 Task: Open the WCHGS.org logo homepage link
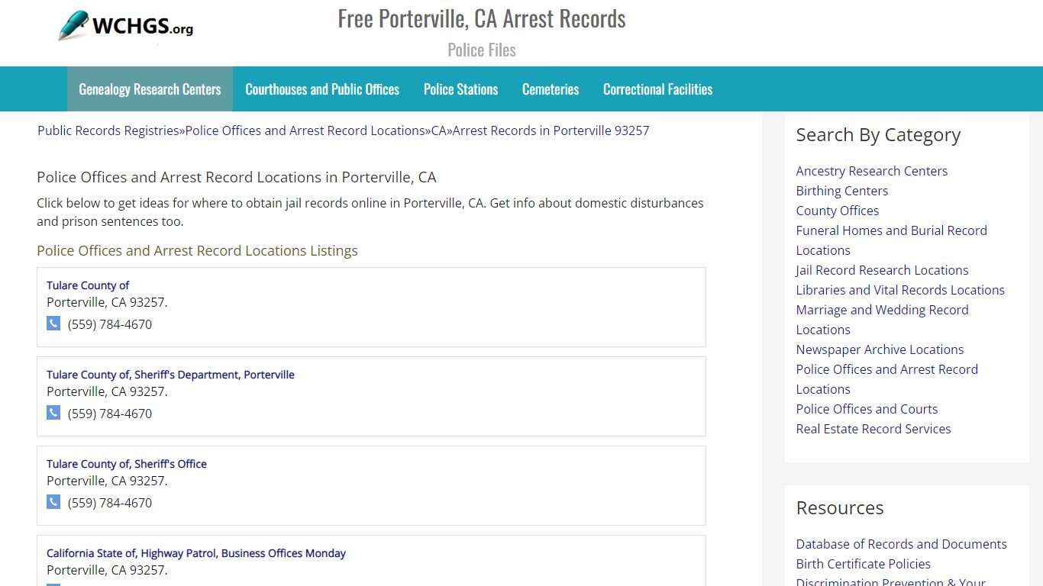click(x=126, y=27)
